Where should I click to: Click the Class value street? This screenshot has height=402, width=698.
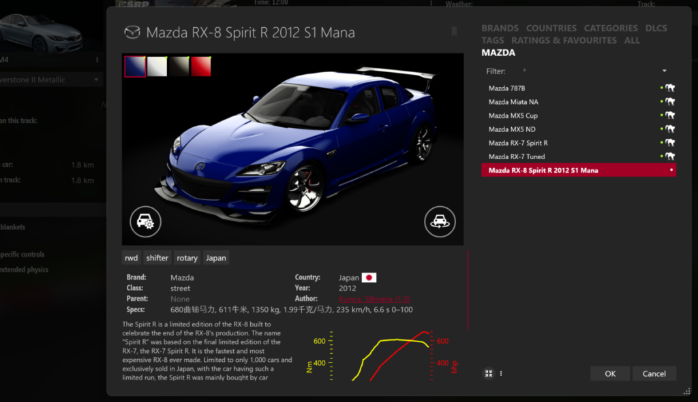(x=180, y=288)
